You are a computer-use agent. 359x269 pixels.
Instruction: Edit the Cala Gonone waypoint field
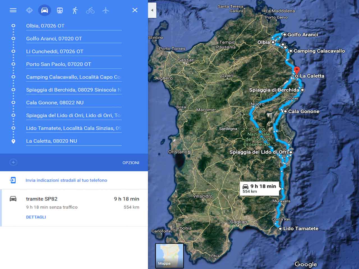73,103
